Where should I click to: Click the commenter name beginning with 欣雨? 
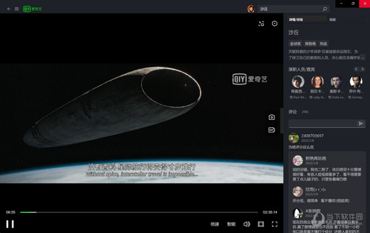pos(316,189)
